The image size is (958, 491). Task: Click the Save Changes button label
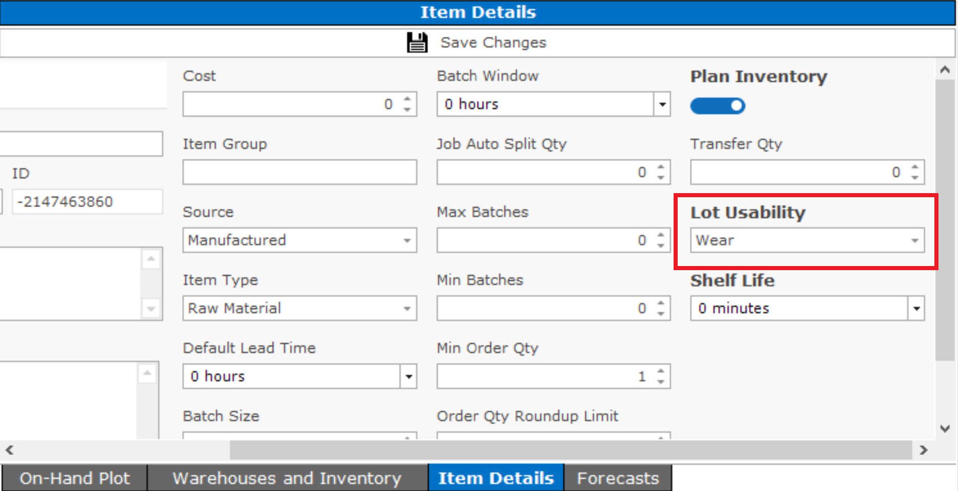point(493,43)
